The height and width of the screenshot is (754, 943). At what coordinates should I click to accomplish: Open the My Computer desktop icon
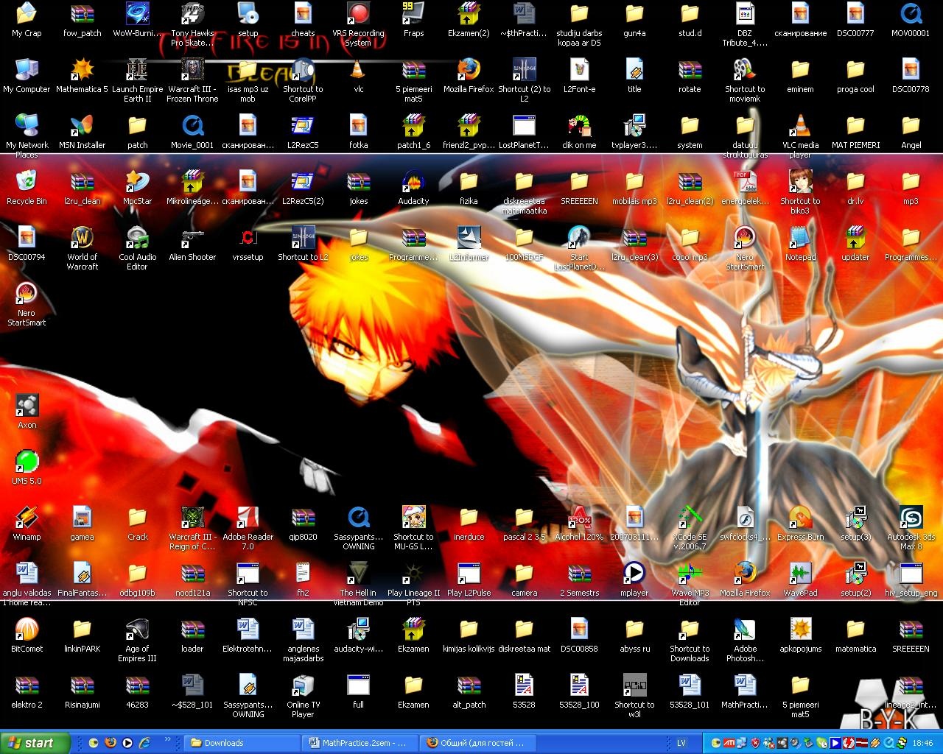pos(27,70)
